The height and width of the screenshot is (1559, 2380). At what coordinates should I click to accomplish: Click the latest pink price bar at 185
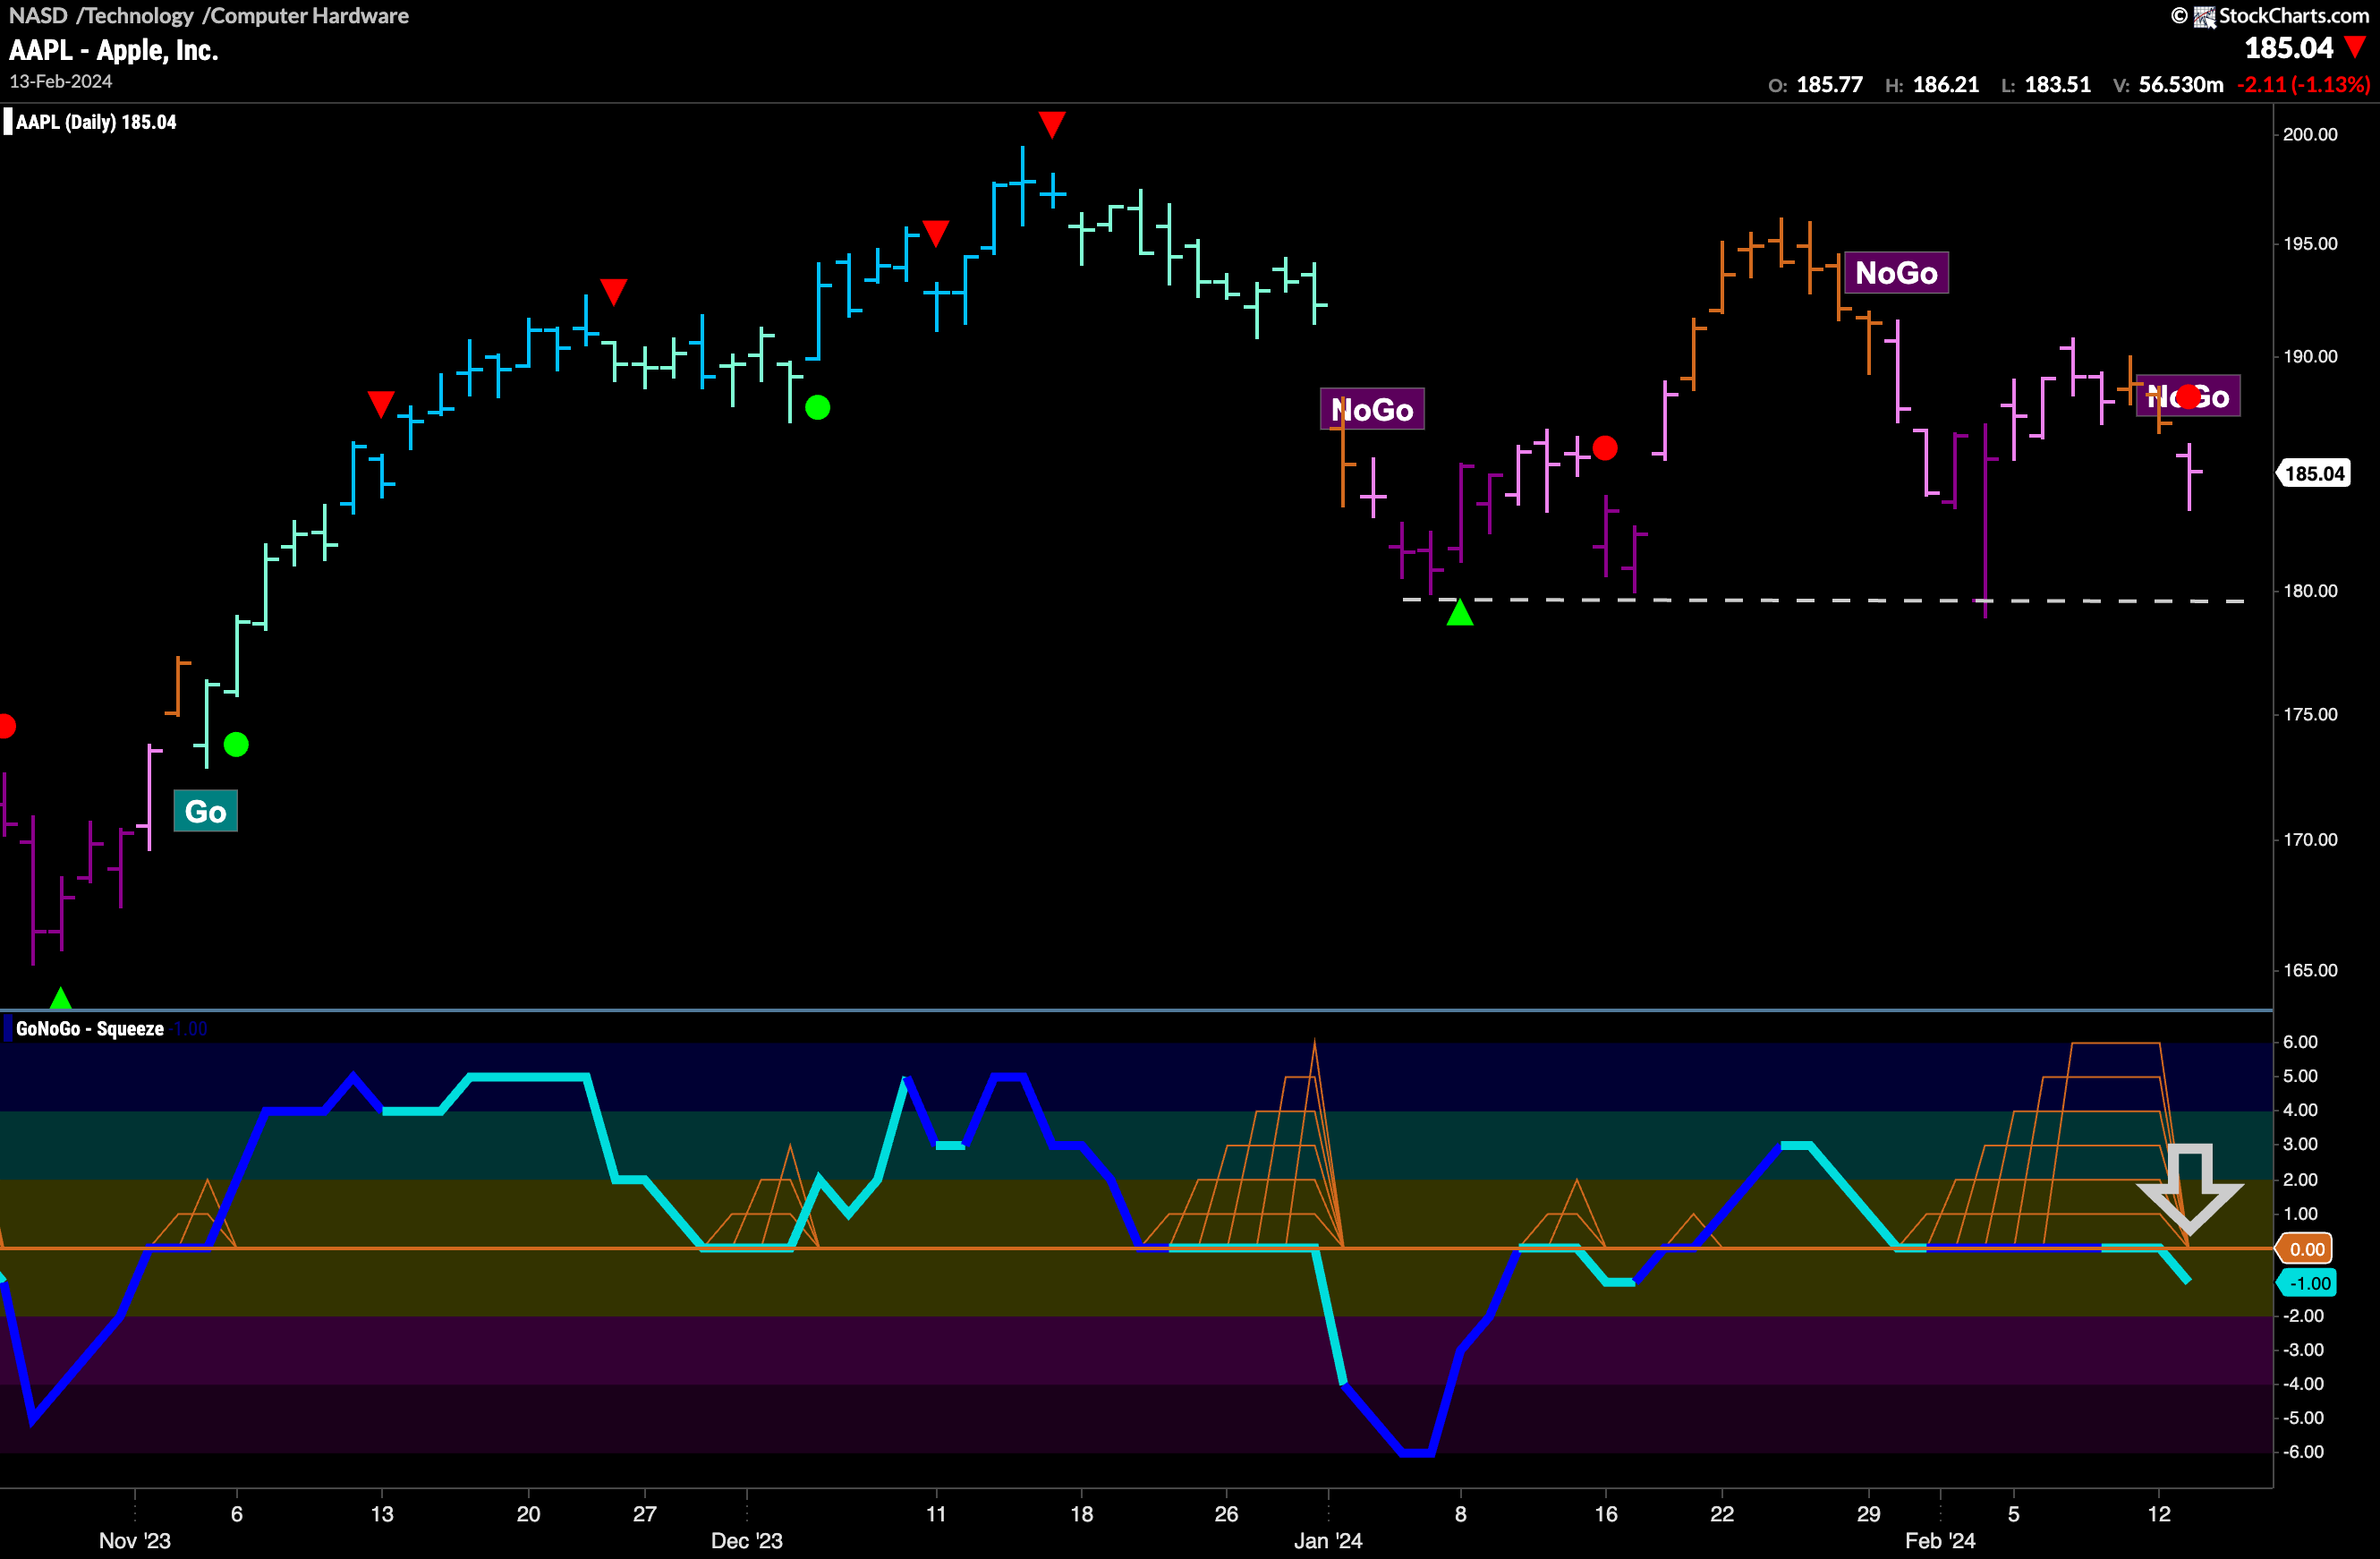tap(2189, 476)
